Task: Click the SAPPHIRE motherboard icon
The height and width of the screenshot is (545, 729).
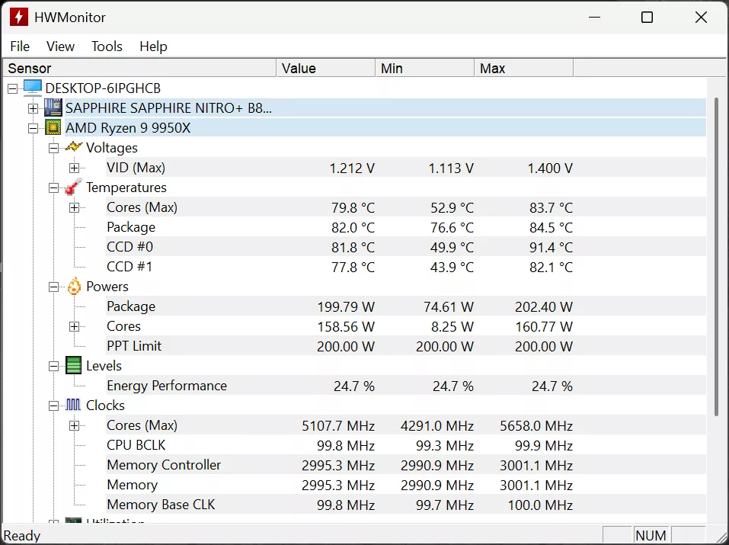Action: click(x=53, y=107)
